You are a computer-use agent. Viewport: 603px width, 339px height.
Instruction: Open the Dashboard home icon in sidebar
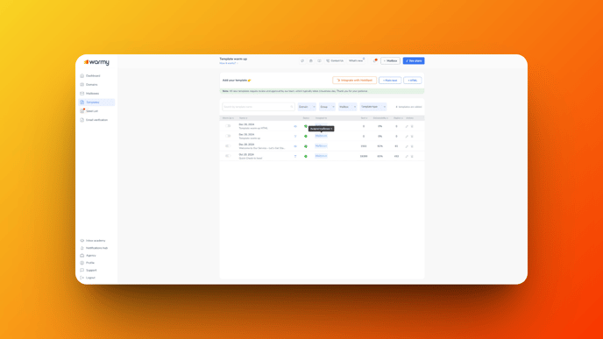[82, 75]
